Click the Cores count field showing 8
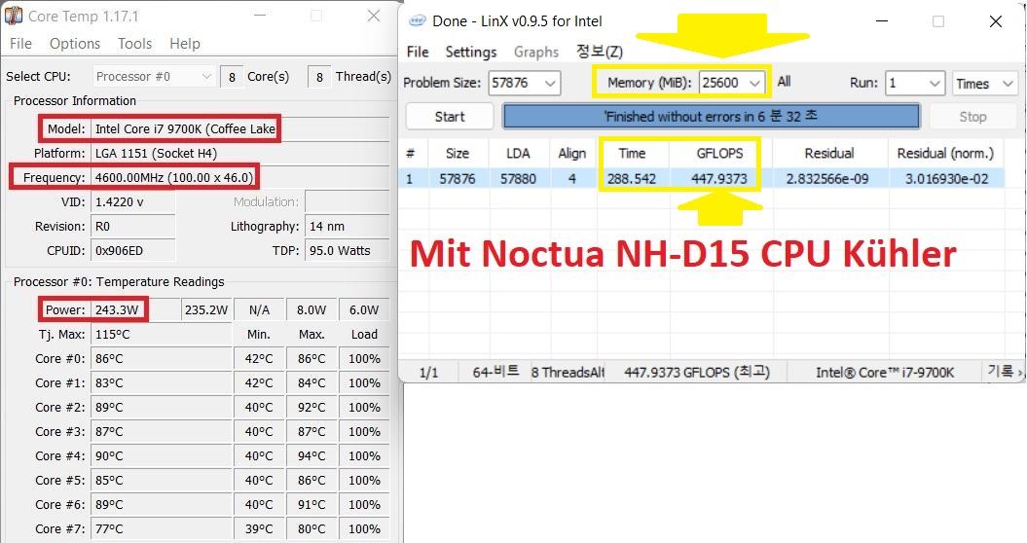1027x543 pixels. (x=232, y=77)
